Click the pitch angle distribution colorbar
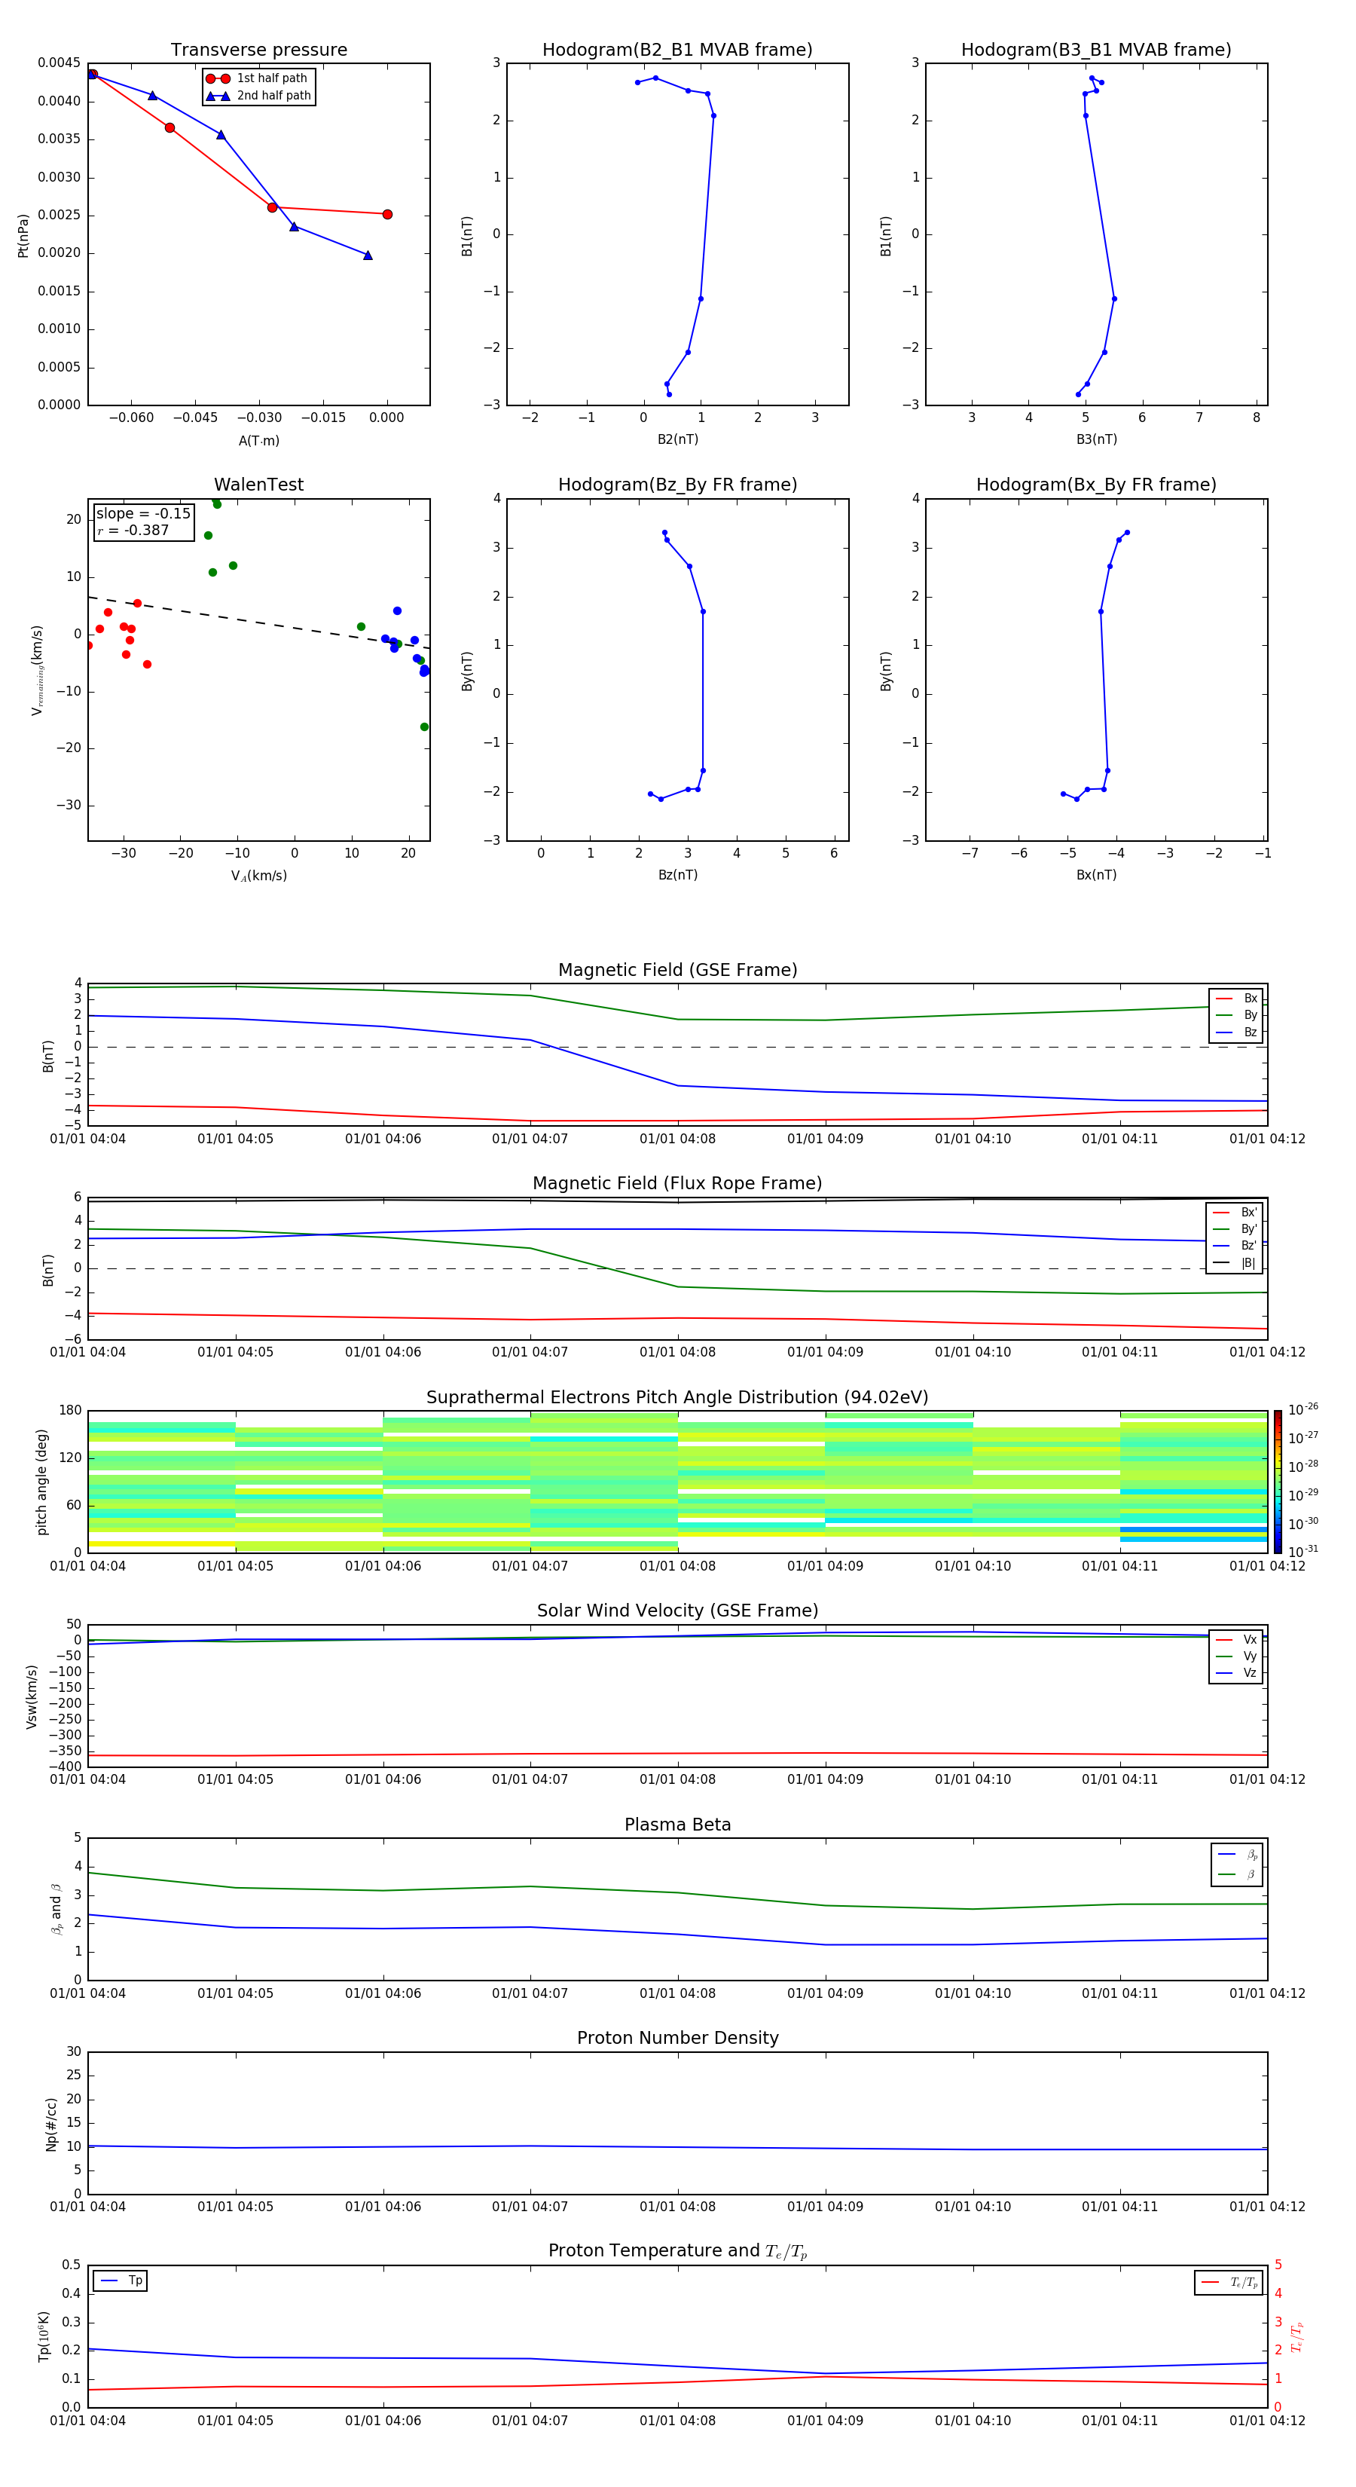1356x2487 pixels. [x=1278, y=1481]
